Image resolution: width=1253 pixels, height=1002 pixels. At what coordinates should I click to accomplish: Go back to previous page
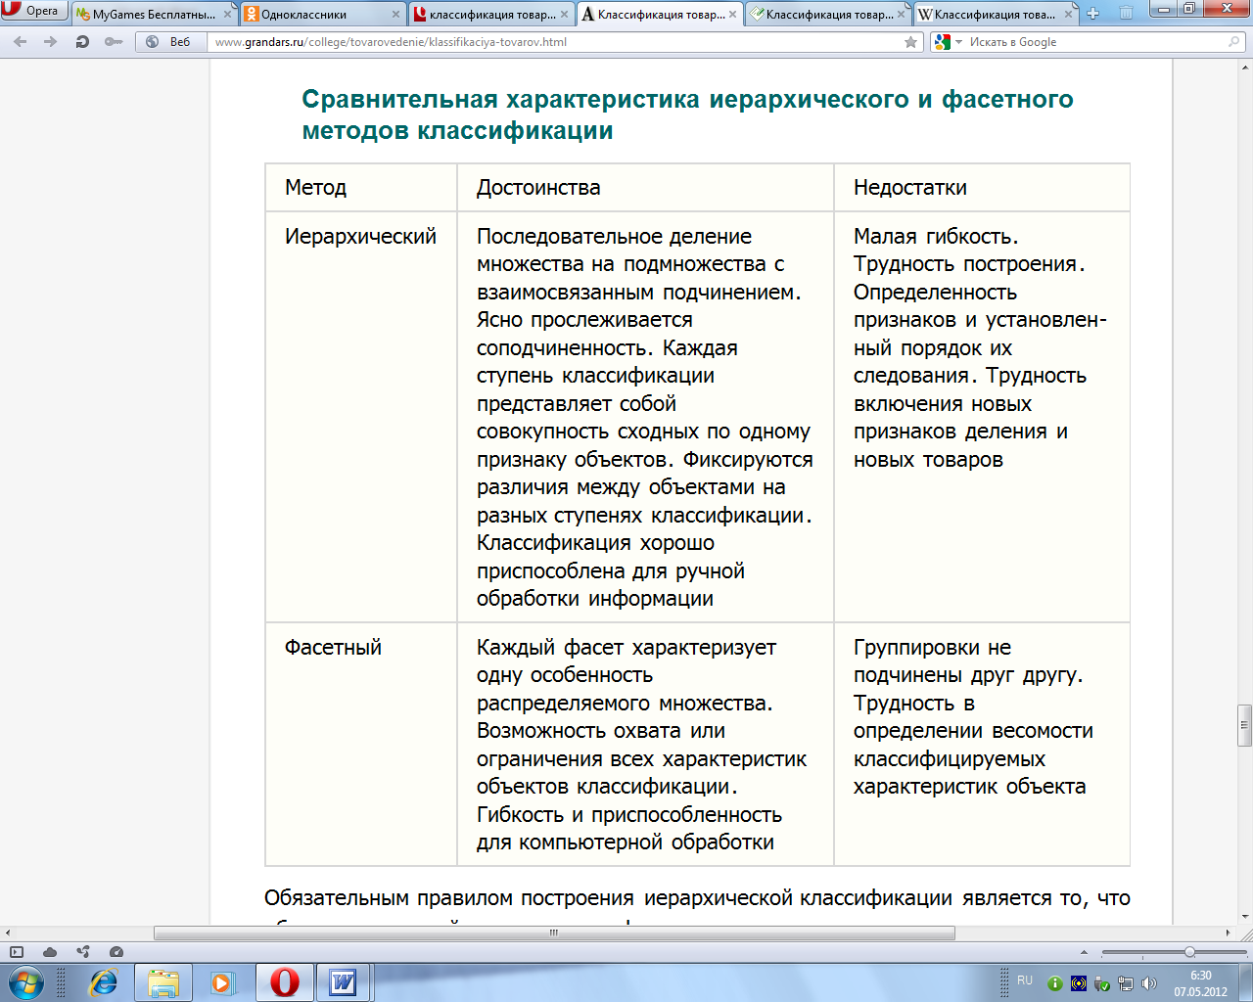(x=21, y=42)
